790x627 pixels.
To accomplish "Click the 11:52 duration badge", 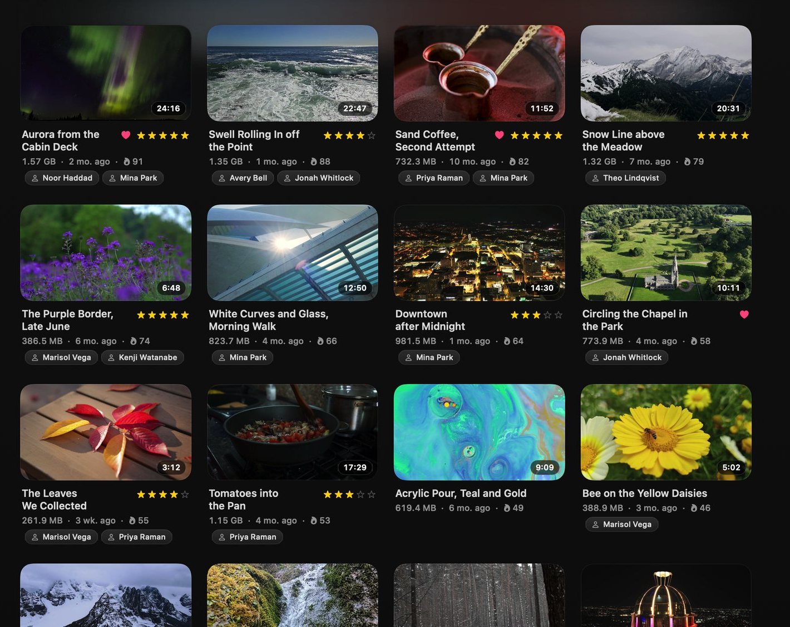I will tap(542, 109).
